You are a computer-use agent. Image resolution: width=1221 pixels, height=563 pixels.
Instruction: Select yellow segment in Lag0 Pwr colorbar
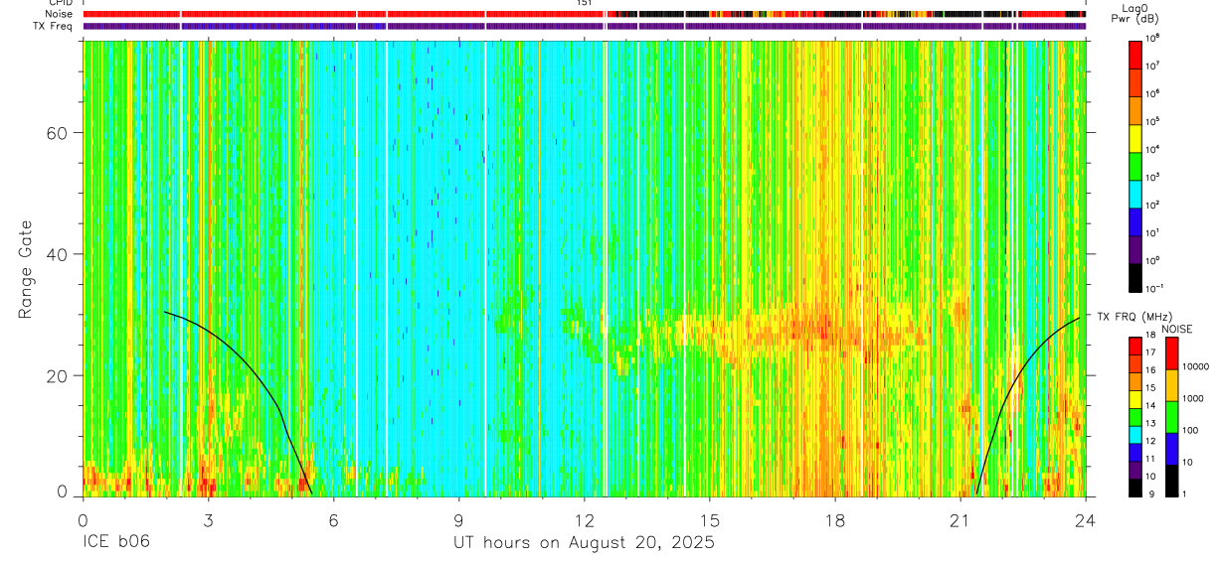click(1135, 137)
